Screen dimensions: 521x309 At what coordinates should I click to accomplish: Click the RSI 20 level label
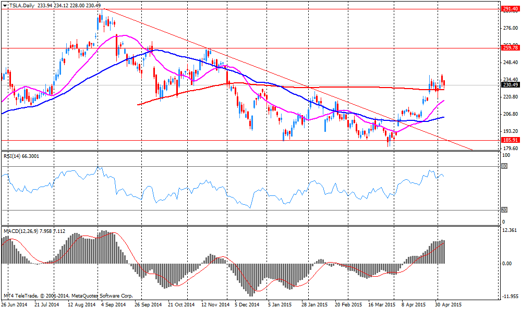504,210
